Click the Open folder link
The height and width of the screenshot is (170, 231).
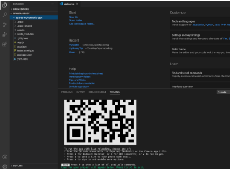click(76, 20)
